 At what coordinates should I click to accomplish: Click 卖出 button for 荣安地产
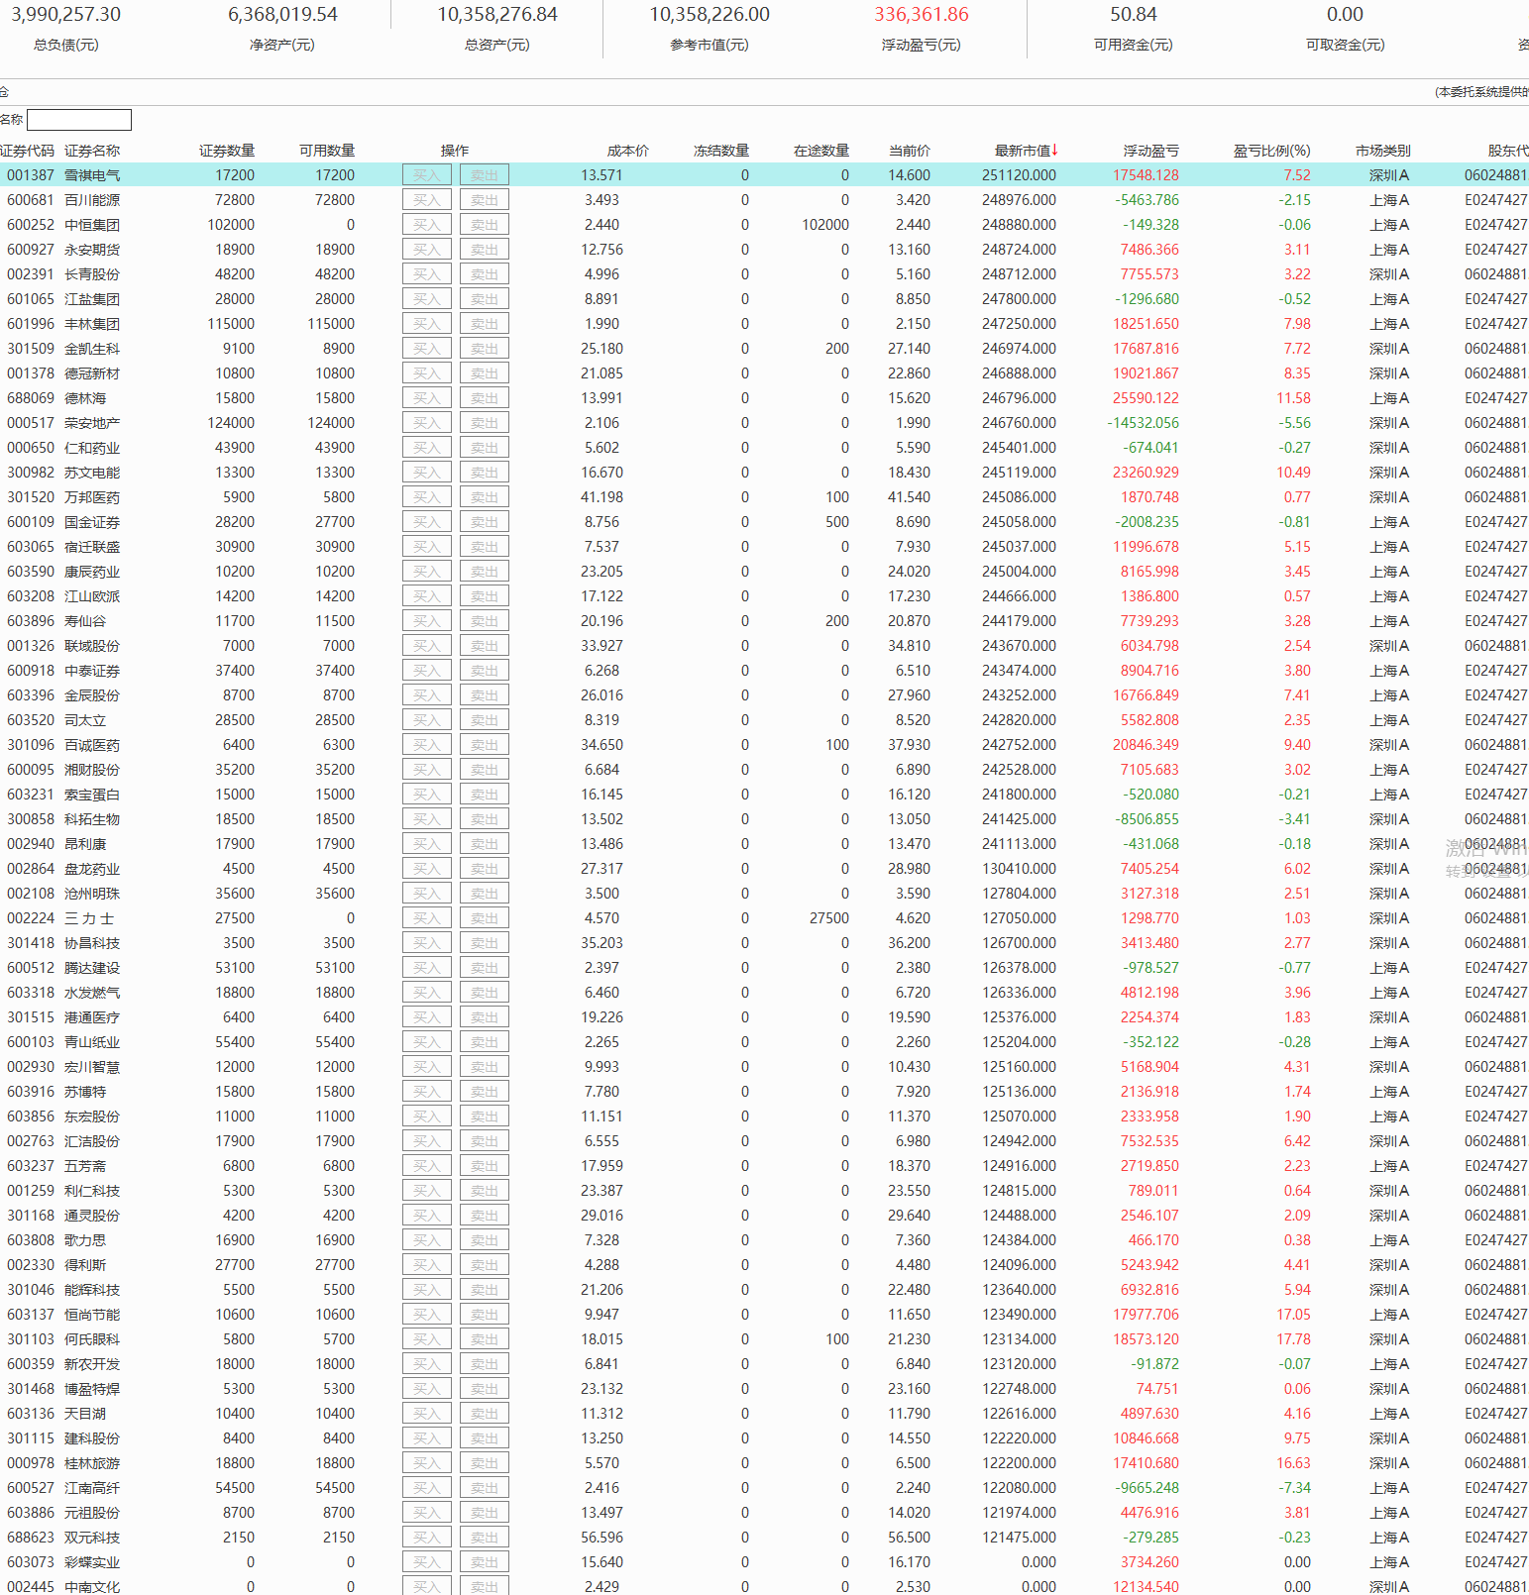click(x=485, y=423)
